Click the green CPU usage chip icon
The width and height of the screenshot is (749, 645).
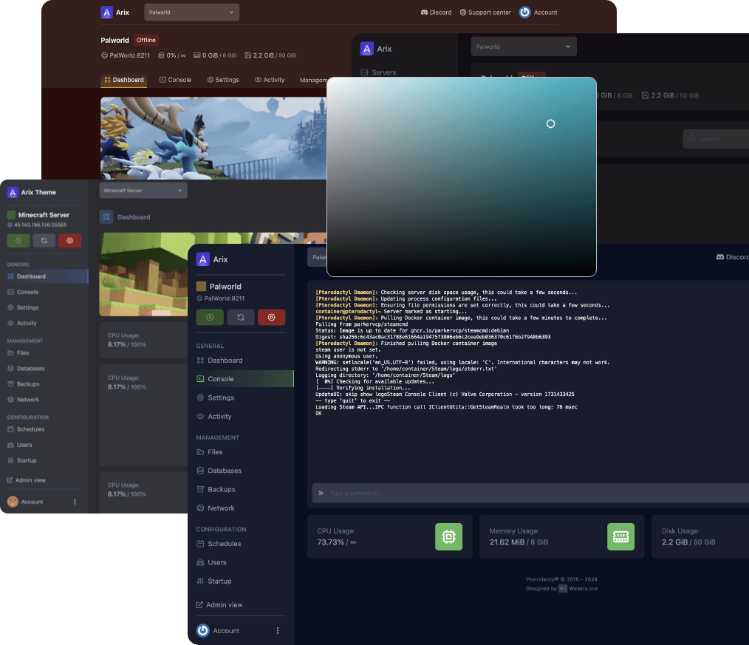point(448,536)
